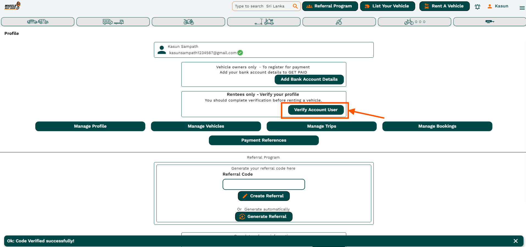Open the hamburger menu

(522, 8)
